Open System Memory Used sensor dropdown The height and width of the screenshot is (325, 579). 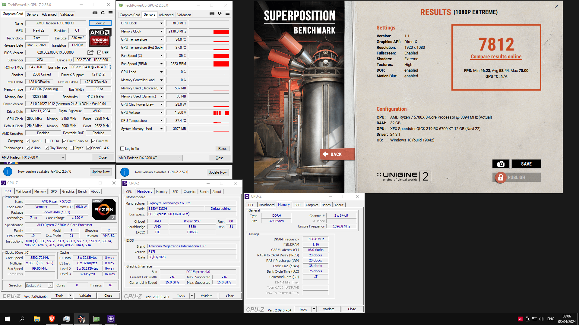(x=161, y=129)
